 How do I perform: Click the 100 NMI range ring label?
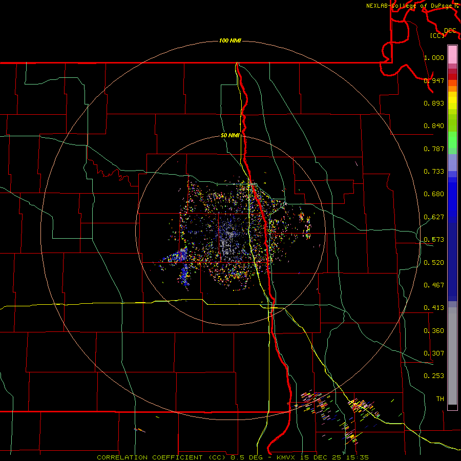click(x=230, y=40)
